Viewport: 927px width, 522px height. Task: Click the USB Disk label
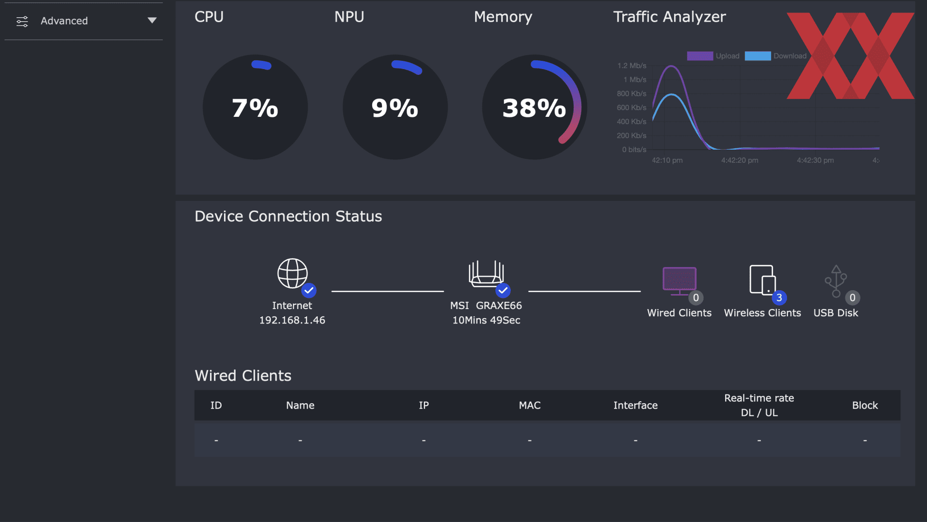[836, 313]
